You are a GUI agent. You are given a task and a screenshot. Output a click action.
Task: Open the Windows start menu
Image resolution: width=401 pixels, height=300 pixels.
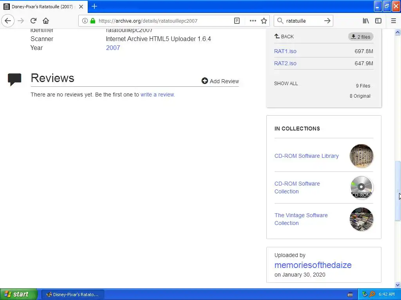[x=18, y=295]
